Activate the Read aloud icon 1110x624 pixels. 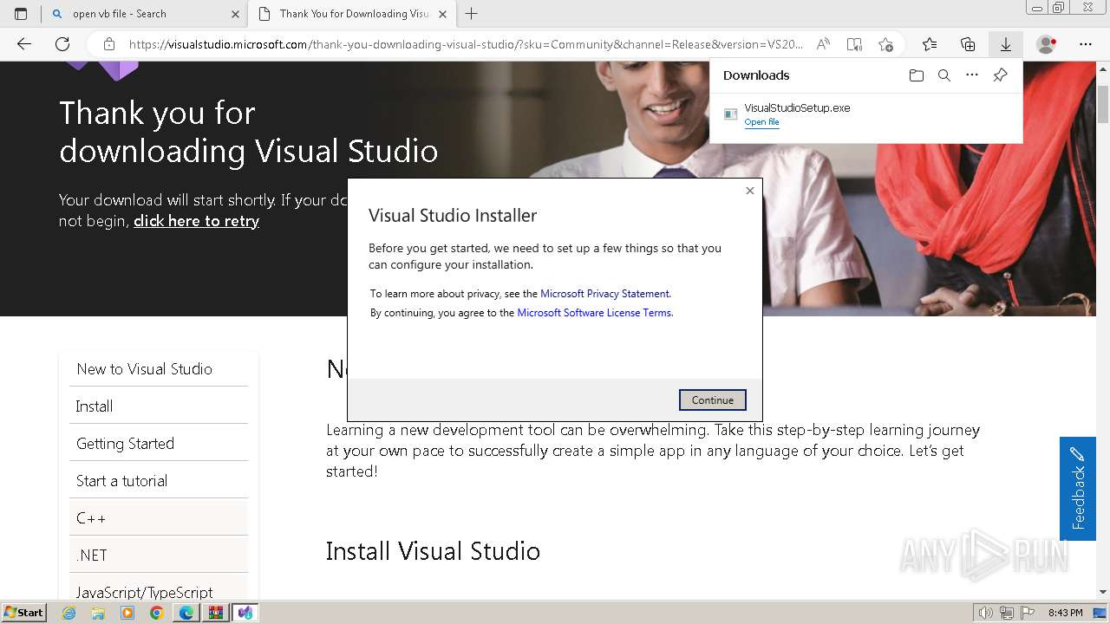tap(823, 44)
